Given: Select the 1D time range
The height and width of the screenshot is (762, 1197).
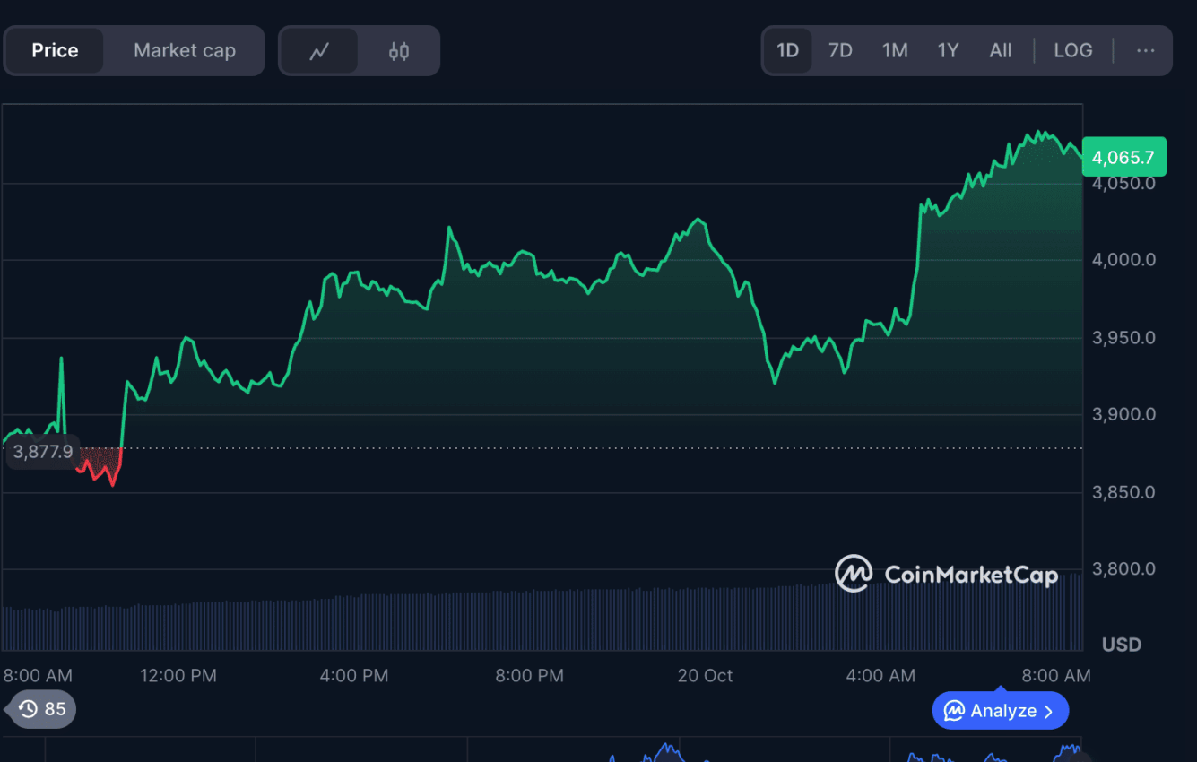Looking at the screenshot, I should (x=787, y=50).
